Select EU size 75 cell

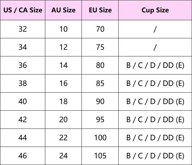[x=100, y=47]
